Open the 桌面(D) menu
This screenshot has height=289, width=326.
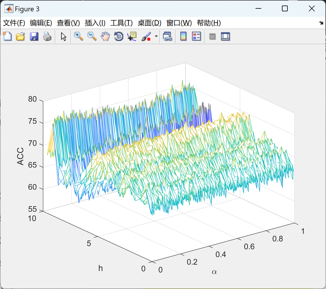pyautogui.click(x=149, y=23)
